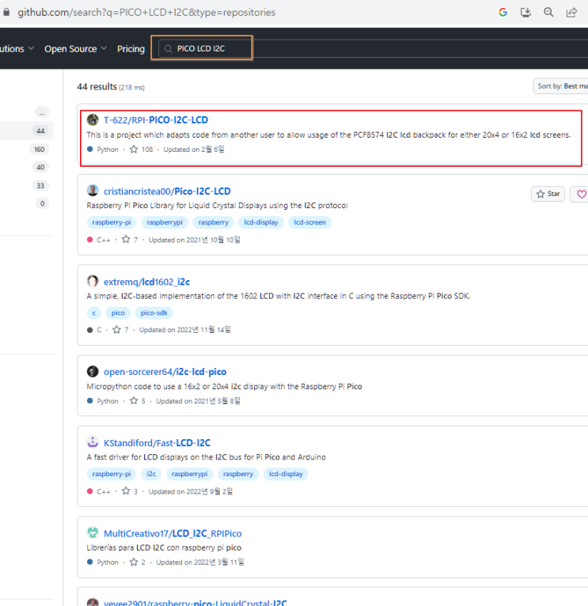Click the heart sponsor icon button
588x606 pixels.
580,194
